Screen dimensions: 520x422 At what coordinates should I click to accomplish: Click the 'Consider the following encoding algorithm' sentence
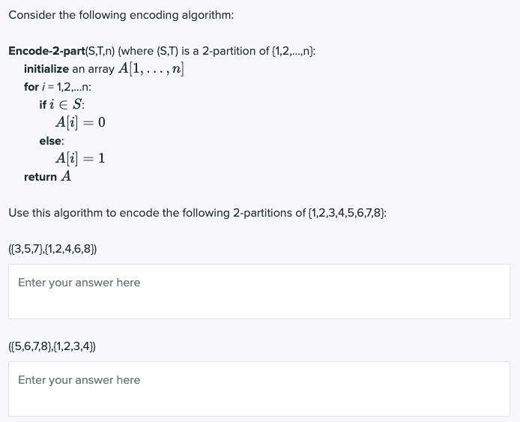[121, 15]
